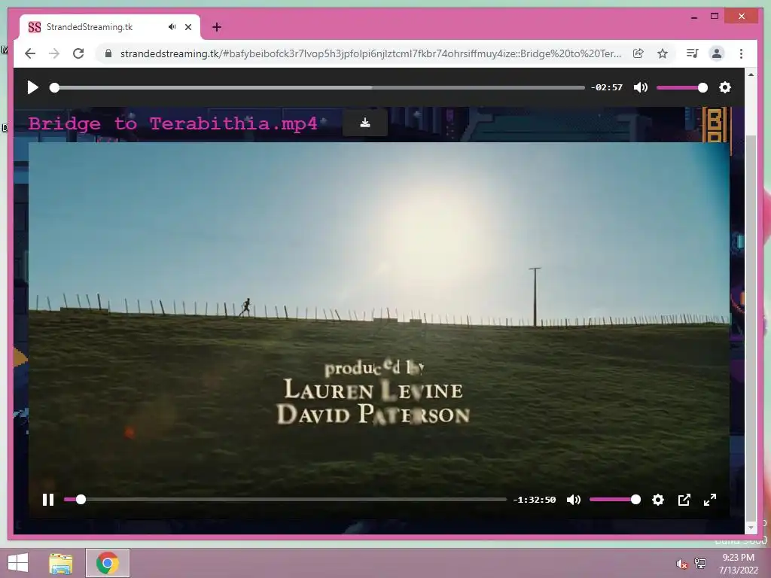
Task: Click the play button in the top audio player
Action: point(32,87)
